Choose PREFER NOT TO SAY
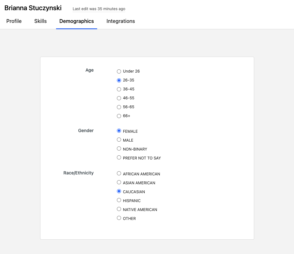 119,158
